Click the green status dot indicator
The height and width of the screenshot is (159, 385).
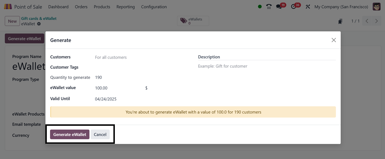[260, 7]
